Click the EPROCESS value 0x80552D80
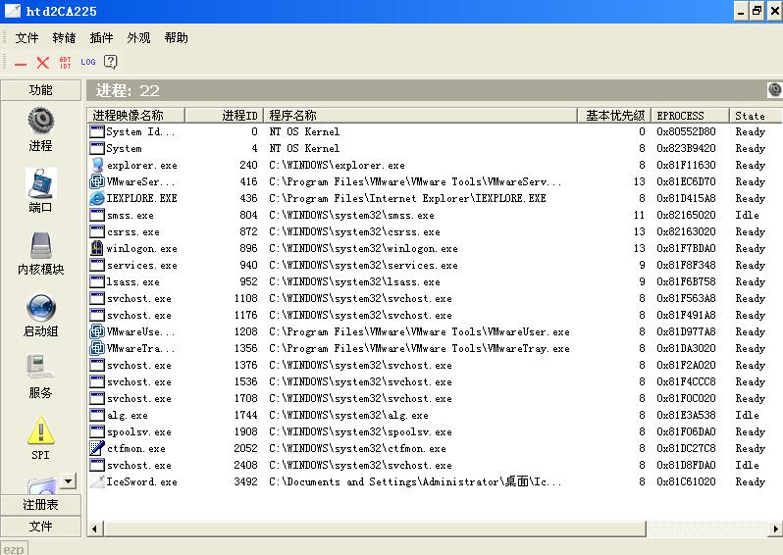783x555 pixels. [x=686, y=131]
